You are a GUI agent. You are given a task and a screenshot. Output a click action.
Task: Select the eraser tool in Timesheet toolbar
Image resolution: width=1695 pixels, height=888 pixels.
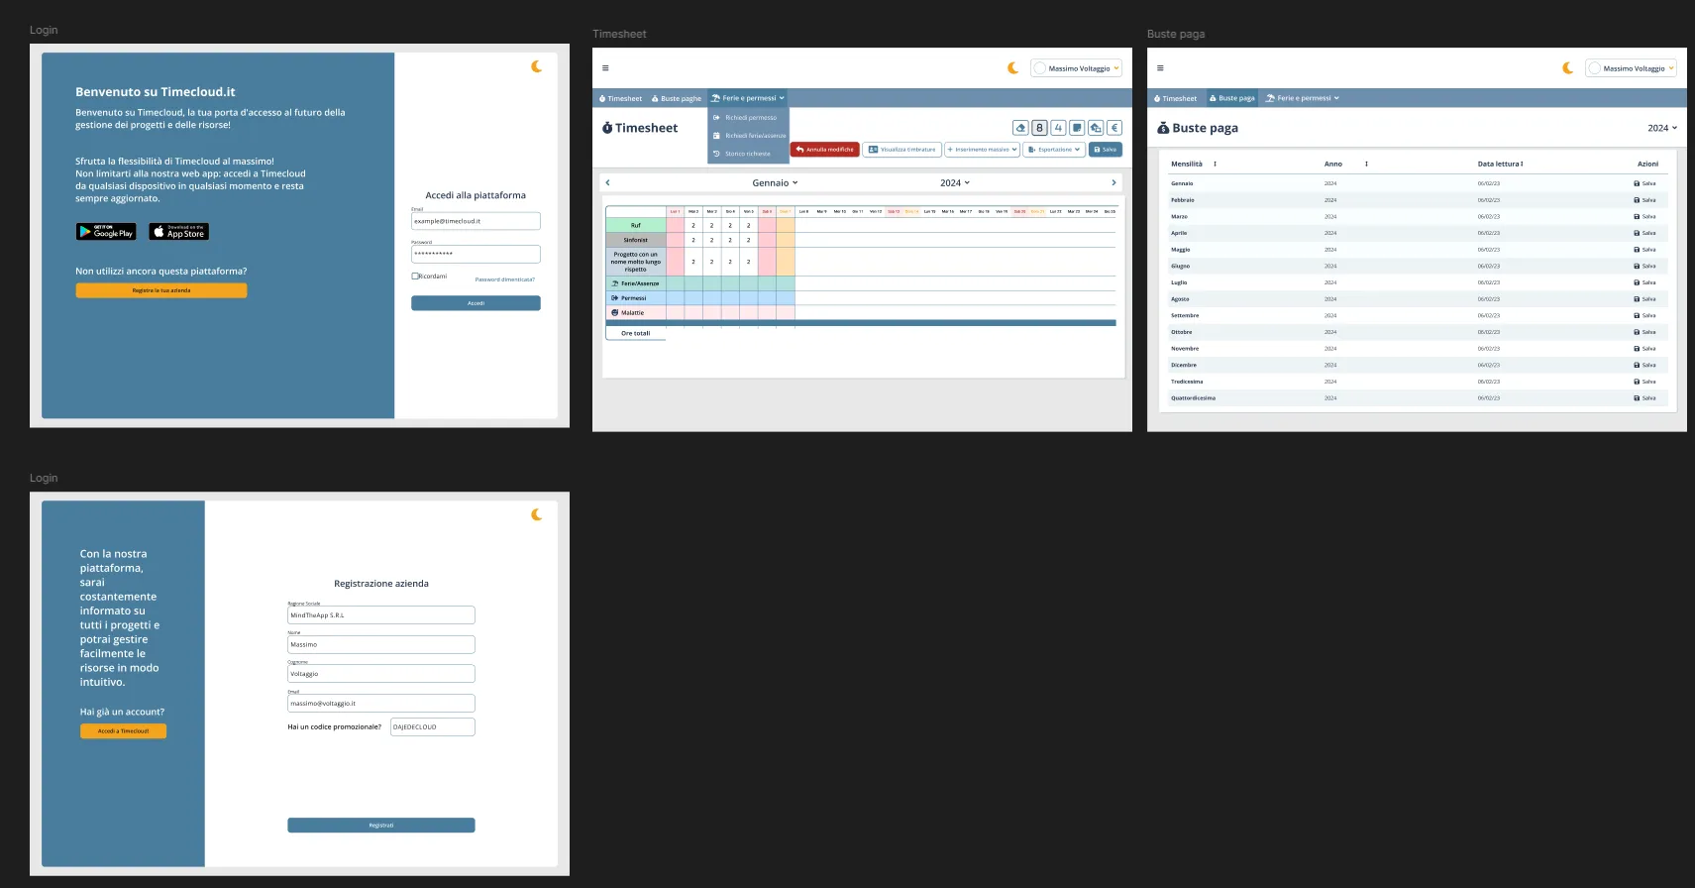[x=1020, y=128]
